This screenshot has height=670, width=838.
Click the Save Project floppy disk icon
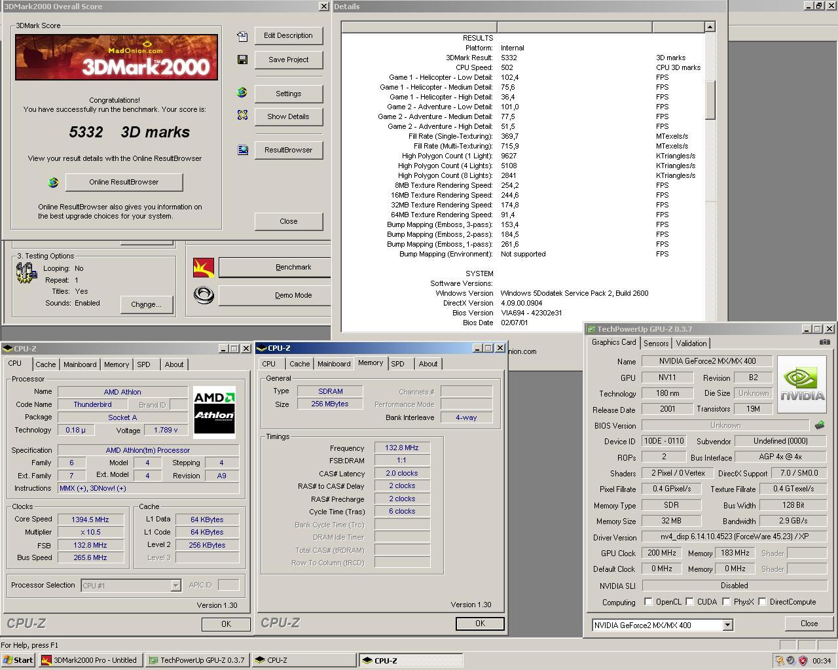[242, 60]
